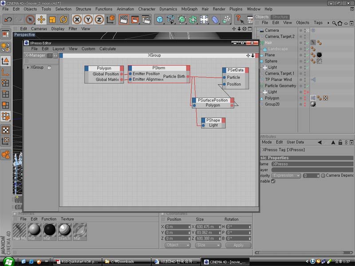This screenshot has width=355, height=266.
Task: Click the PStorm node title
Action: (x=159, y=68)
